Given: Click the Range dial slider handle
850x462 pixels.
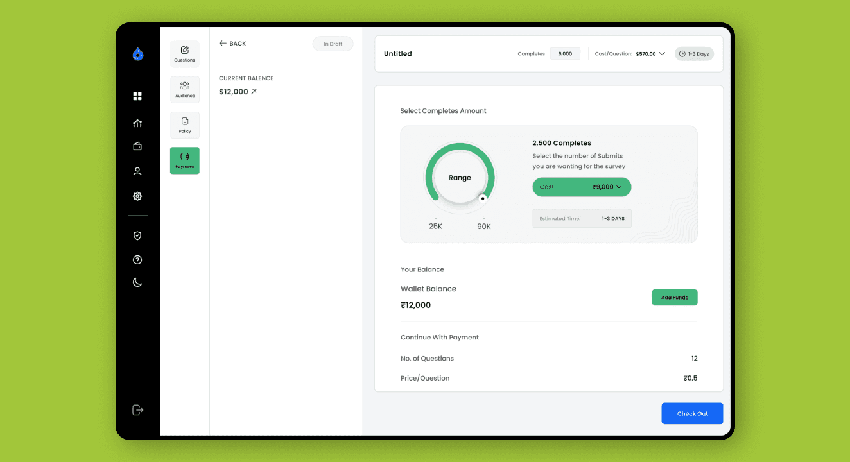Looking at the screenshot, I should click(x=483, y=199).
